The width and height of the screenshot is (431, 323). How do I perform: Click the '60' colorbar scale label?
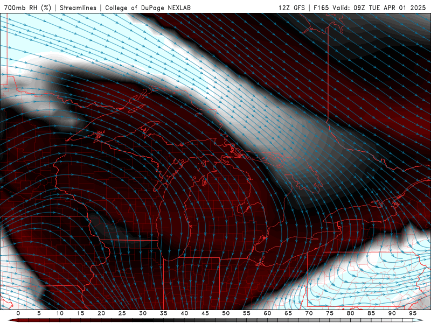click(x=267, y=313)
